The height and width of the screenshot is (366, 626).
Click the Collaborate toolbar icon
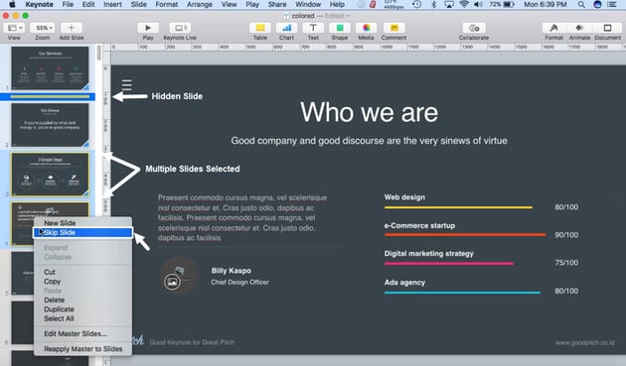coord(474,28)
